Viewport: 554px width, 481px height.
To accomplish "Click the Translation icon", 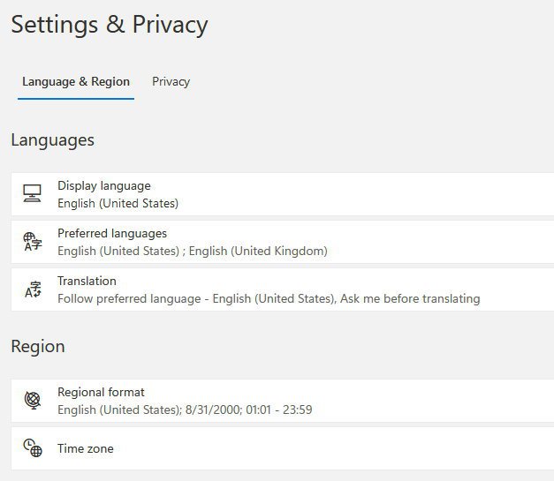I will click(x=33, y=289).
